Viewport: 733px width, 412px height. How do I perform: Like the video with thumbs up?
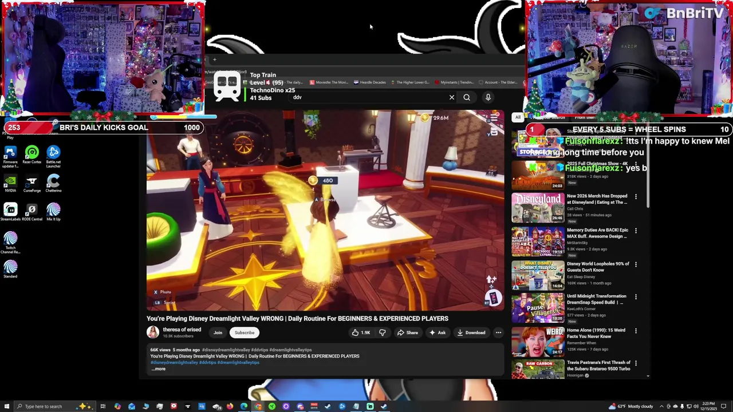tap(361, 332)
